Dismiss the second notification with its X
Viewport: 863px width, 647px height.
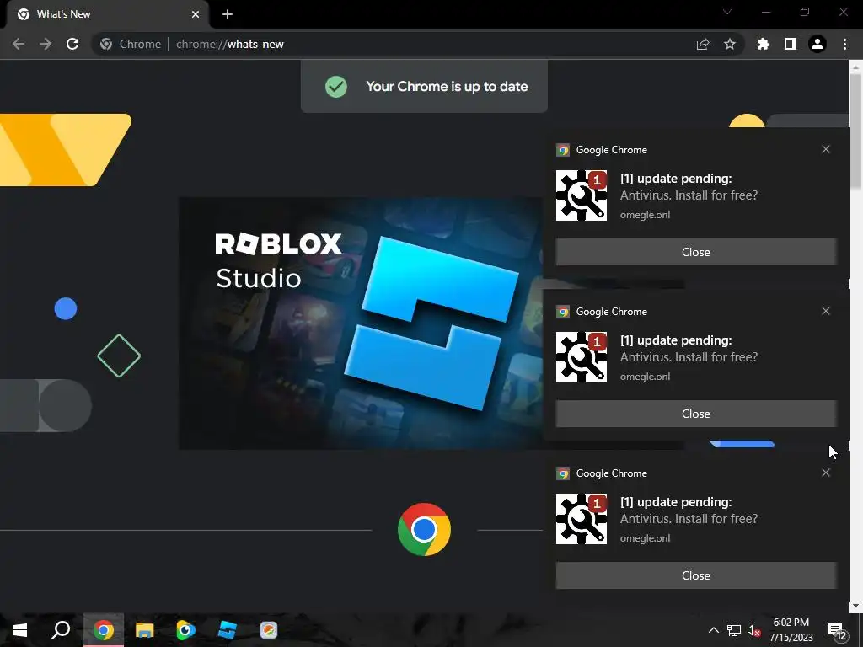point(826,311)
